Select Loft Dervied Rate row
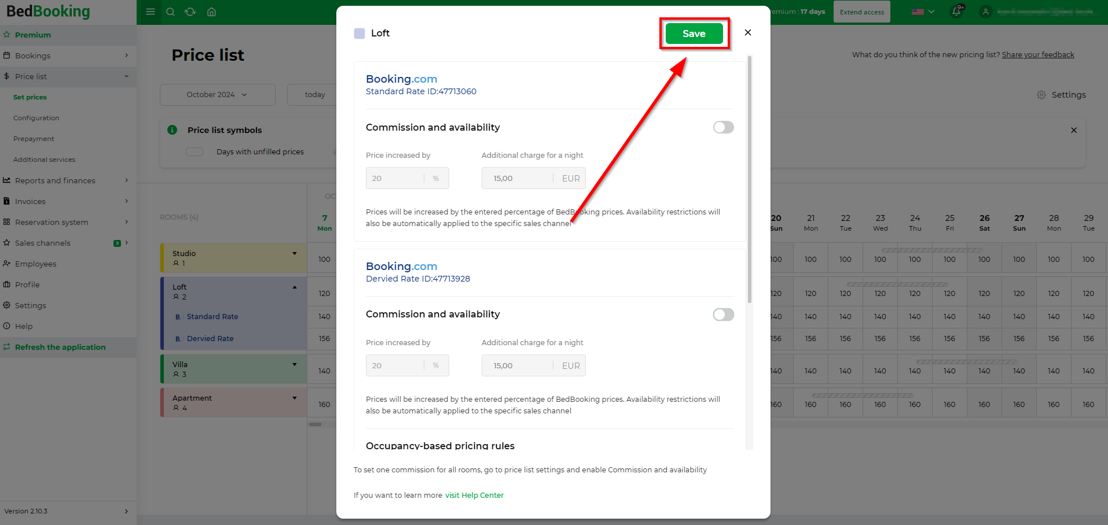Viewport: 1108px width, 525px height. click(210, 338)
